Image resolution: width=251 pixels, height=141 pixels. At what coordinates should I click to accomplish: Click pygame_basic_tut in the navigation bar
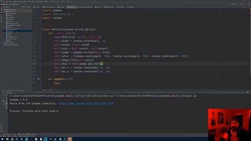6,4
